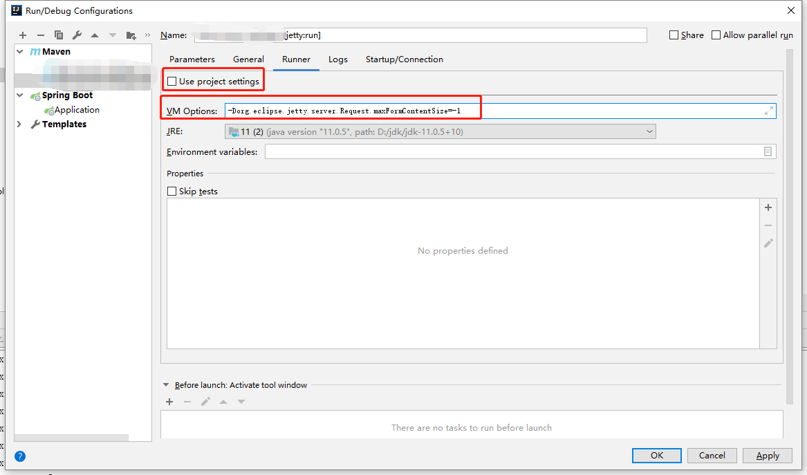Remove the selected configuration
This screenshot has height=475, width=807.
click(41, 35)
